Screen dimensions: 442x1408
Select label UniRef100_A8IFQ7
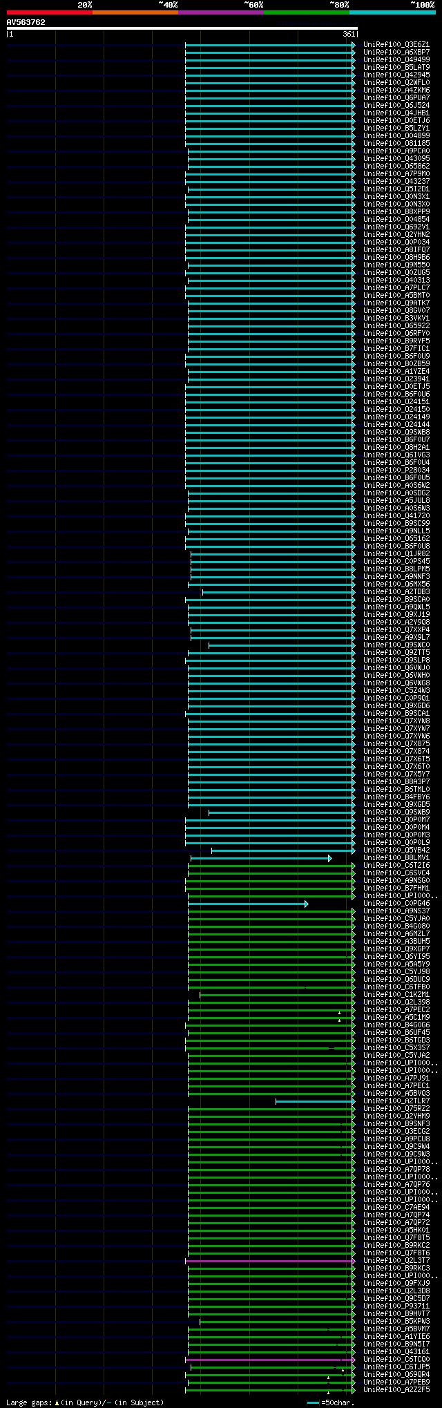(396, 249)
